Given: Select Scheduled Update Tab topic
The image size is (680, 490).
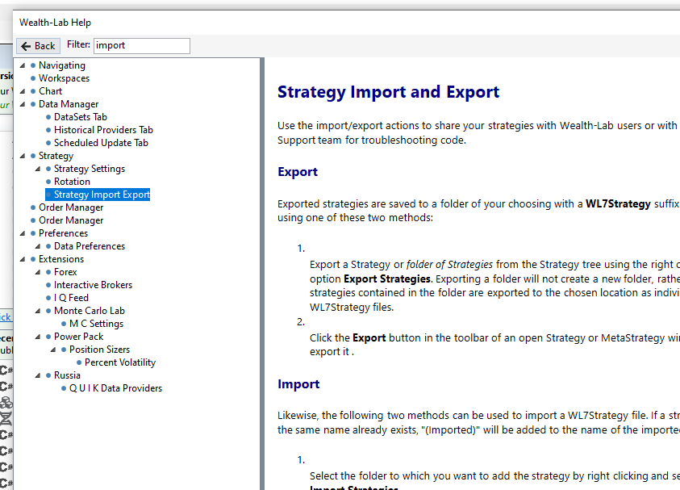Looking at the screenshot, I should tap(101, 143).
